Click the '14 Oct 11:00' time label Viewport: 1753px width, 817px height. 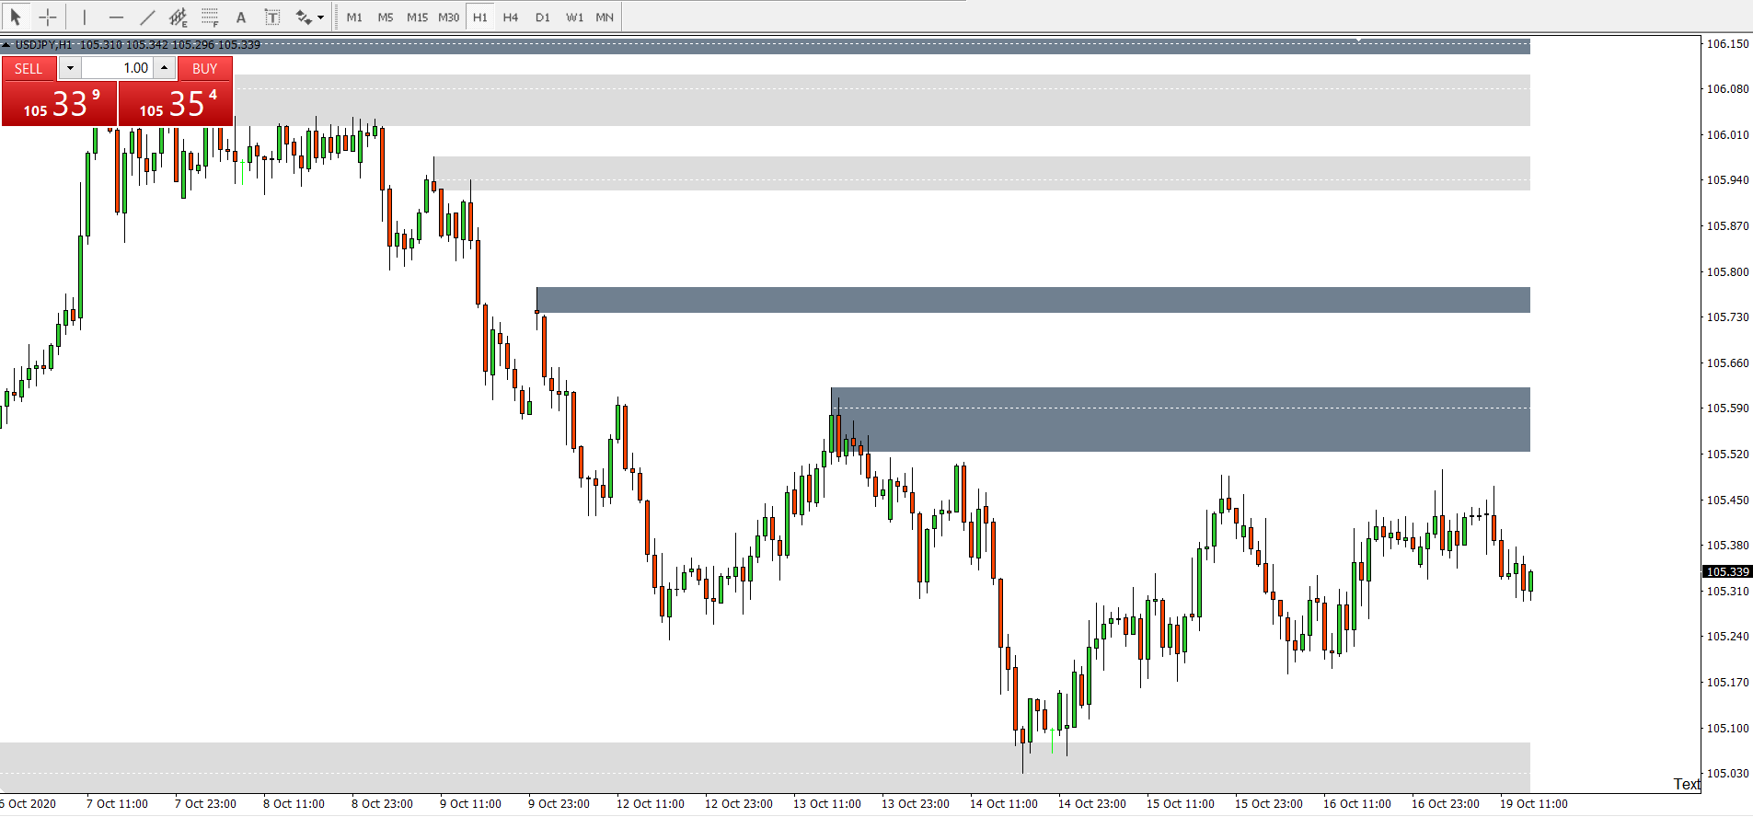pos(1003,803)
